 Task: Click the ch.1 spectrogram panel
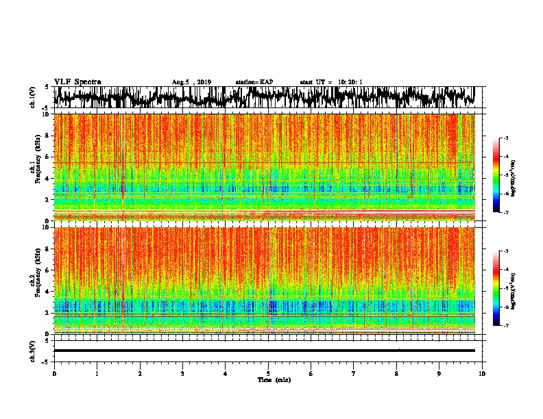265,167
